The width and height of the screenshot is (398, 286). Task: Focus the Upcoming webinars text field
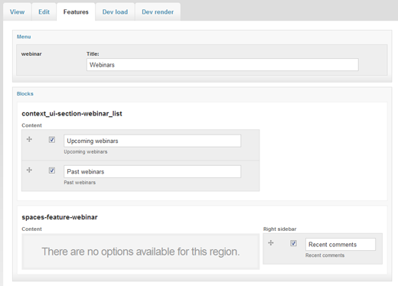pyautogui.click(x=152, y=141)
